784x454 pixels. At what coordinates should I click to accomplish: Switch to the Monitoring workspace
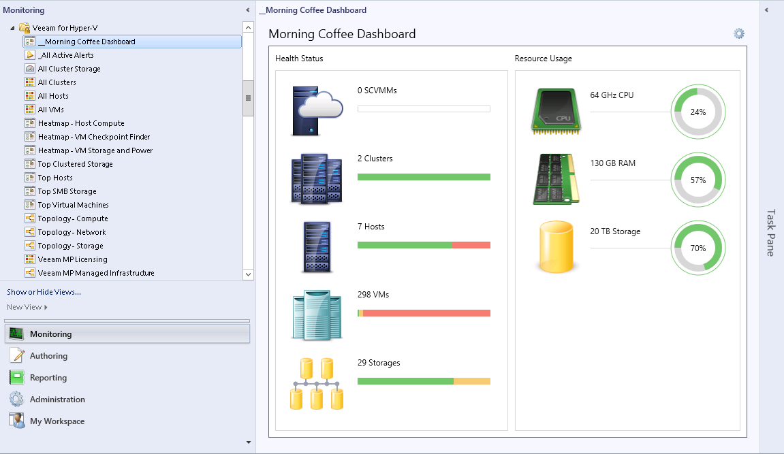point(127,334)
